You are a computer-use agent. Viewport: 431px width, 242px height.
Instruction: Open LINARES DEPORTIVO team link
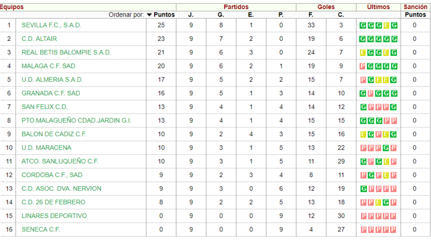click(54, 216)
